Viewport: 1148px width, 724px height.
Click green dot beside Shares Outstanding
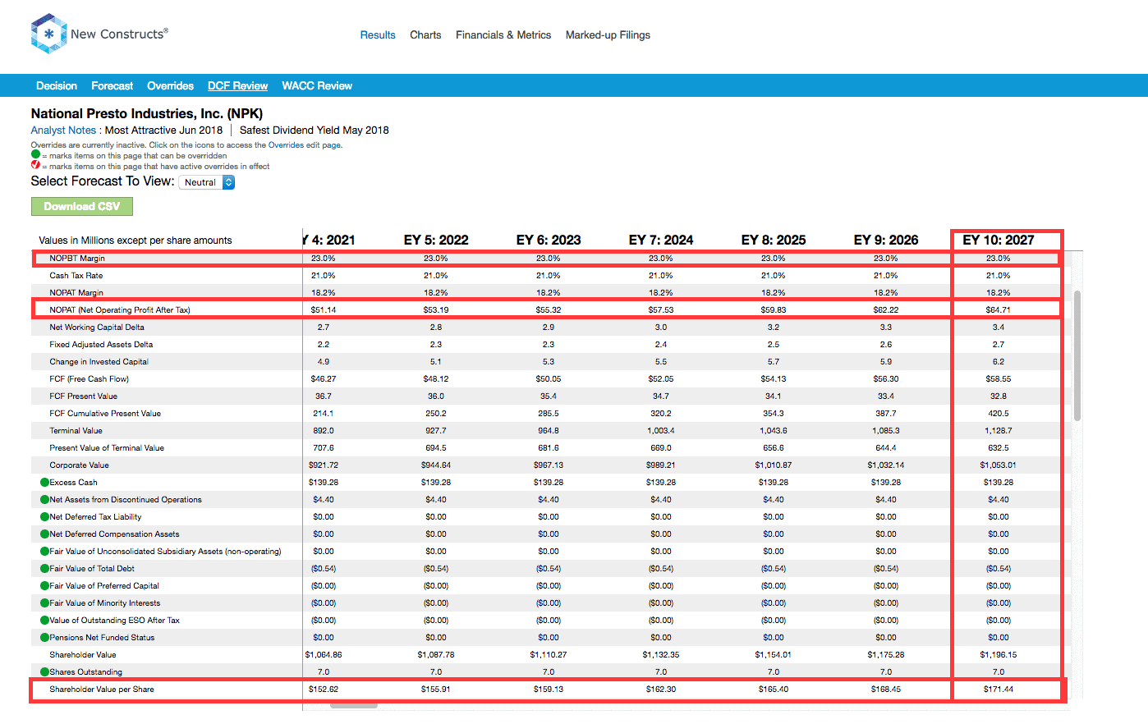[44, 672]
